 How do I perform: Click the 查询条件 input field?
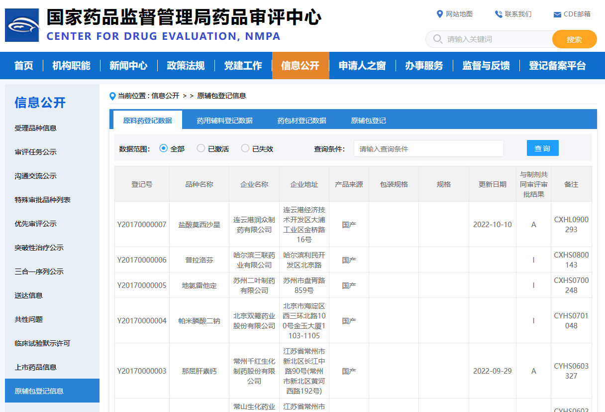[428, 148]
